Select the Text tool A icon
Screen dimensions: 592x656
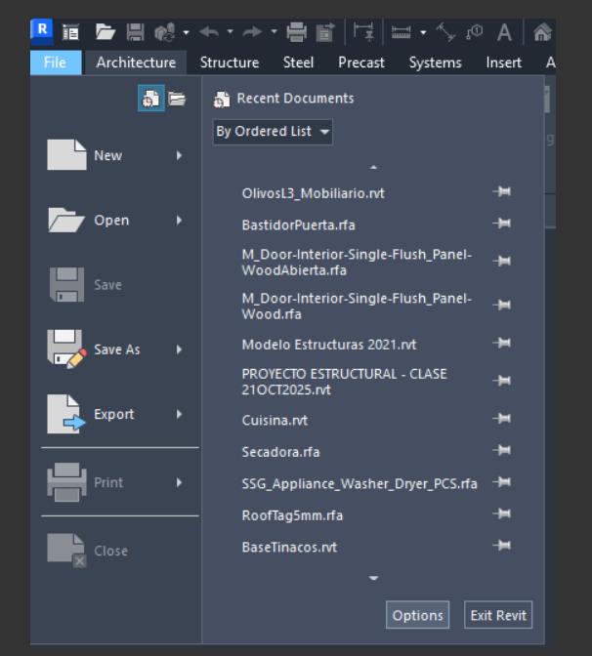pyautogui.click(x=504, y=32)
